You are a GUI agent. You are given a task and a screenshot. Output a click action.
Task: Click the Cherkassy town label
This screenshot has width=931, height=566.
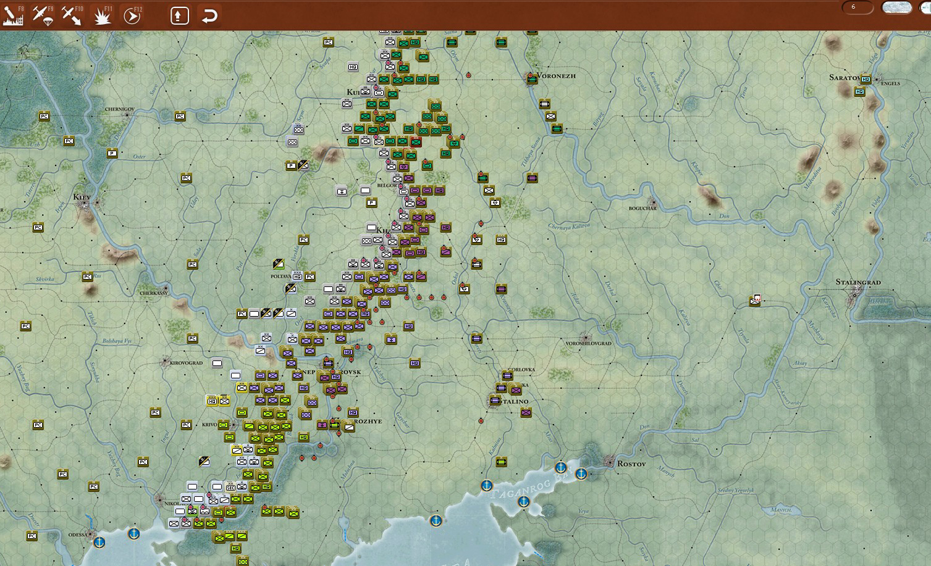pyautogui.click(x=154, y=293)
